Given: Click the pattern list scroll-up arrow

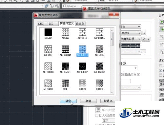Looking at the screenshot, I should tap(112, 30).
